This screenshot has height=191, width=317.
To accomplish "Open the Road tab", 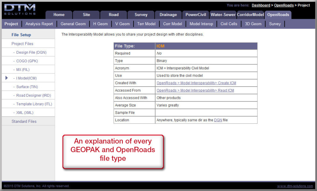I will click(x=114, y=15).
